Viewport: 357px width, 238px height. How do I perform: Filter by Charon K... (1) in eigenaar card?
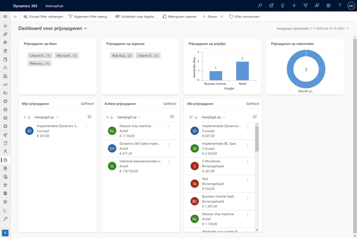point(148,55)
